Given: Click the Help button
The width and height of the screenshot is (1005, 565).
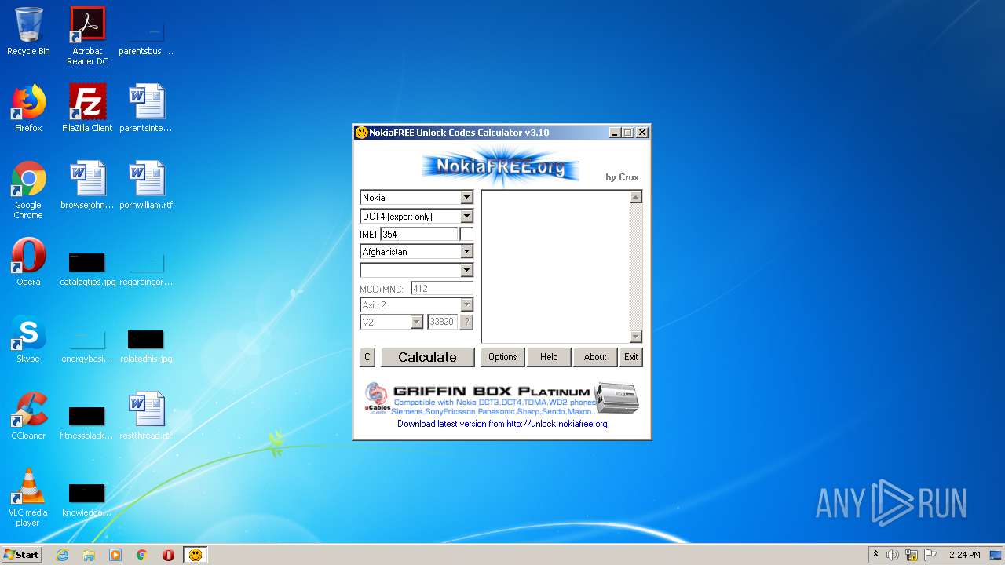Looking at the screenshot, I should (549, 357).
